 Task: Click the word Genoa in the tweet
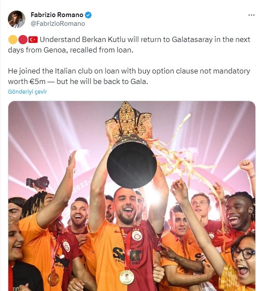[55, 50]
